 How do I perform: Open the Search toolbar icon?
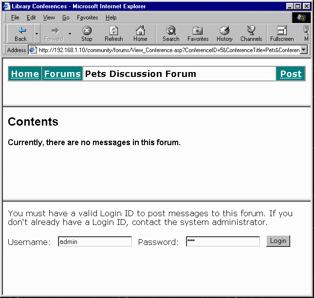tap(171, 31)
